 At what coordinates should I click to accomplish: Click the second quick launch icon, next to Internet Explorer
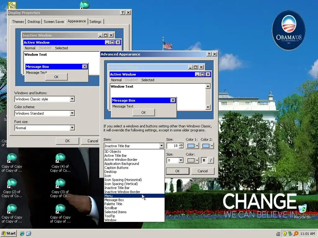point(29,234)
